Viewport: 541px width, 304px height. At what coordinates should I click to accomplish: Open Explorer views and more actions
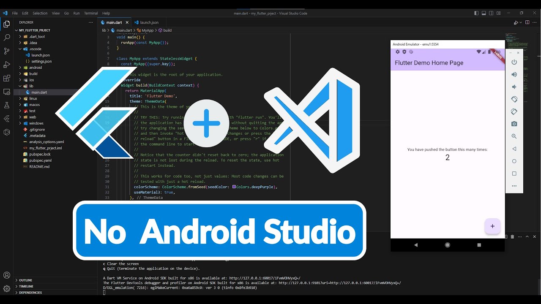pos(90,22)
